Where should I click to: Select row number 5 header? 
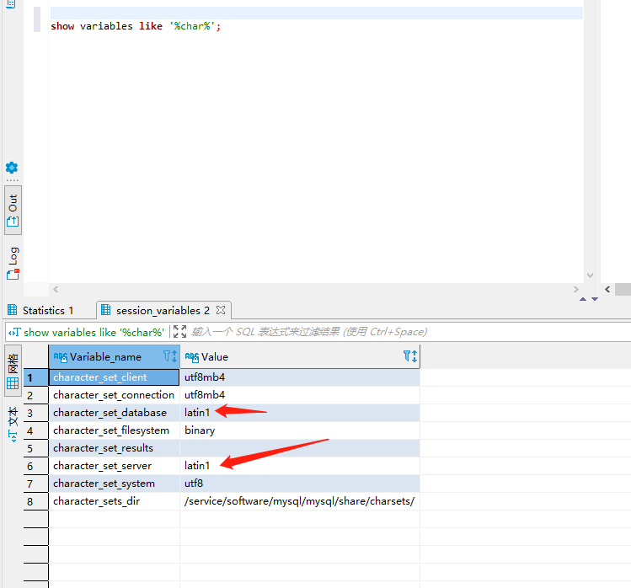36,448
